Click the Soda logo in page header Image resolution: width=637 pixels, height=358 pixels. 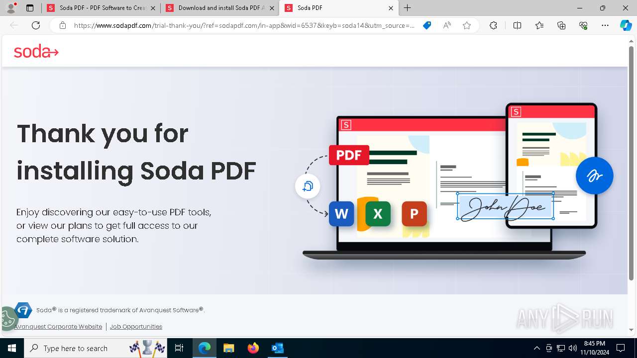coord(36,51)
